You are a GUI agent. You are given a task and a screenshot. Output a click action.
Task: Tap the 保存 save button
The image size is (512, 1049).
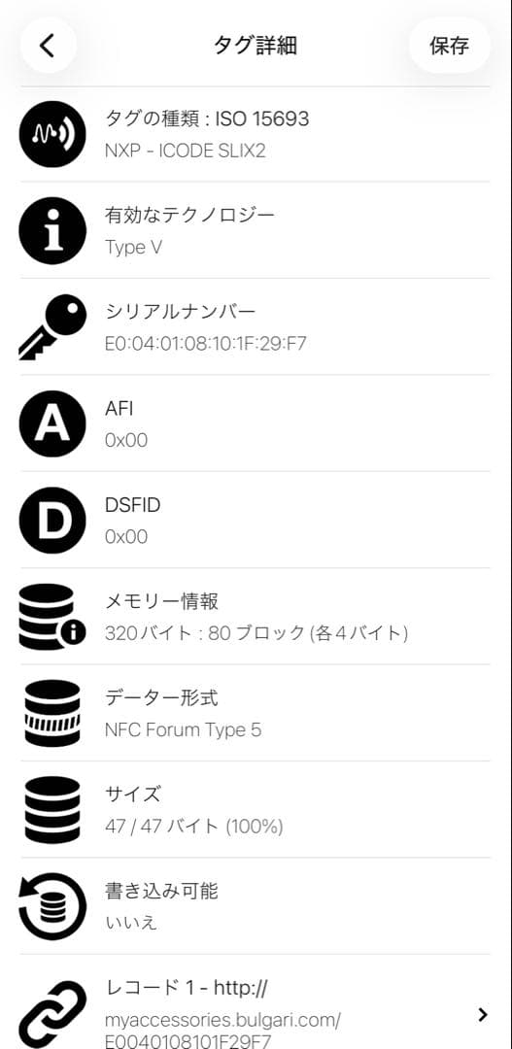(x=449, y=45)
